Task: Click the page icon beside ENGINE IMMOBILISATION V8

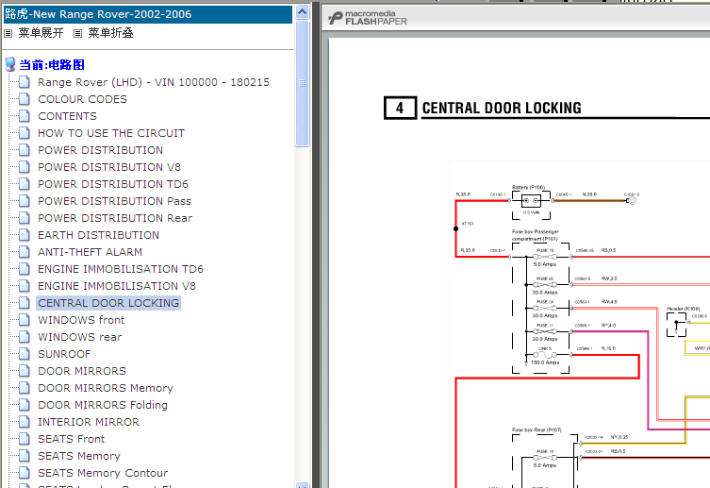Action: click(x=25, y=286)
